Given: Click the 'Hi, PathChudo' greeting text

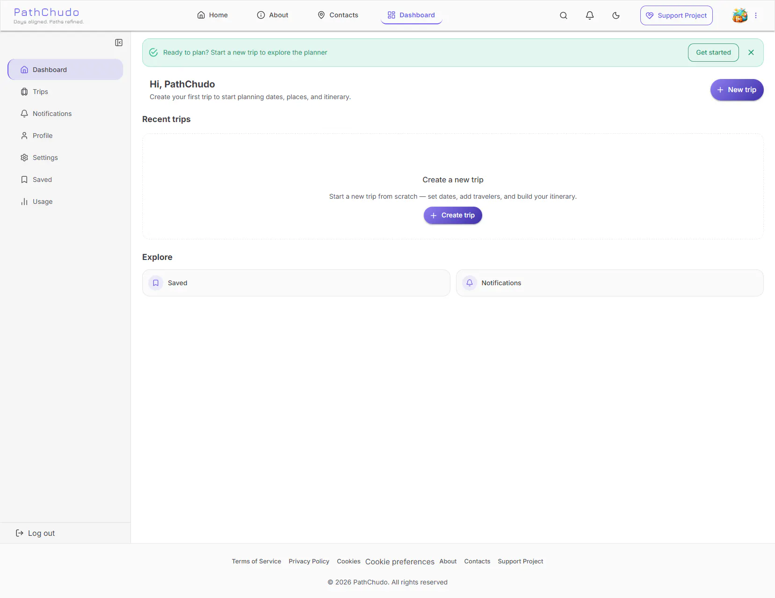Looking at the screenshot, I should pos(182,84).
